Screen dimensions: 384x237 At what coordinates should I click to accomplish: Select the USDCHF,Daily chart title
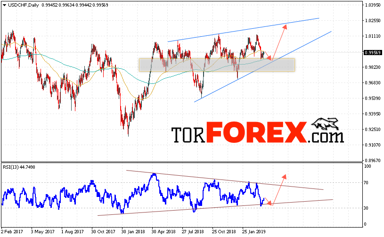pyautogui.click(x=23, y=5)
